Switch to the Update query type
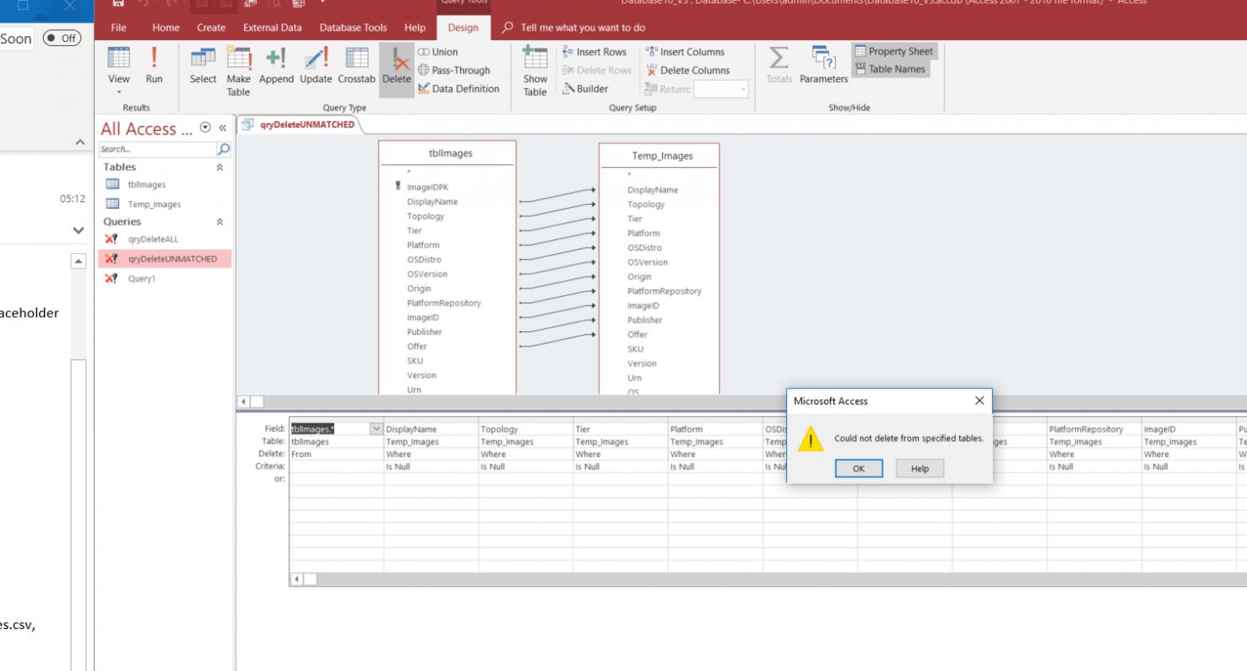 pos(316,65)
